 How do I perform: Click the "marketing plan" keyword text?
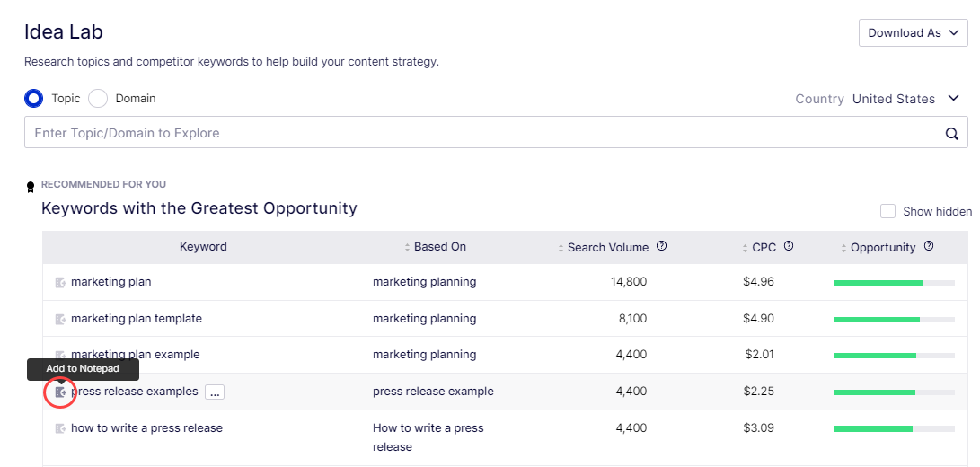click(x=111, y=282)
